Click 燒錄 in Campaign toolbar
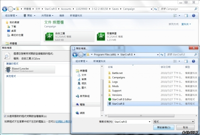Viewport: 200px width, 135px height. [x=61, y=16]
